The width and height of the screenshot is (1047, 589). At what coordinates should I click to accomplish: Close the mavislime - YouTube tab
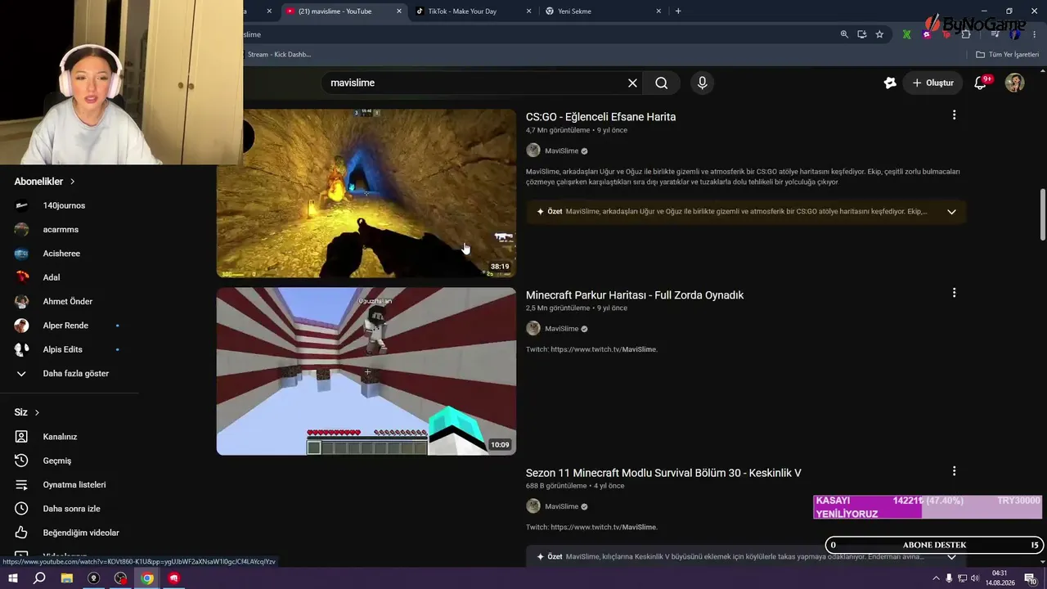tap(399, 11)
